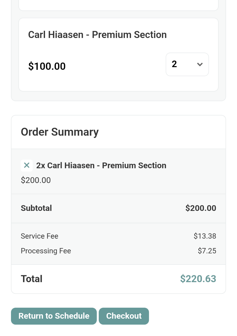The image size is (237, 336).
Task: Click the Subtotal label
Action: pos(36,208)
